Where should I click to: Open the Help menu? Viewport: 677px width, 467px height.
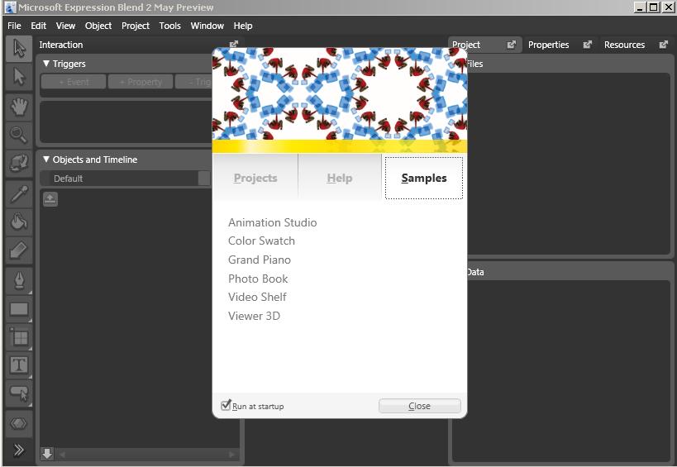coord(243,26)
